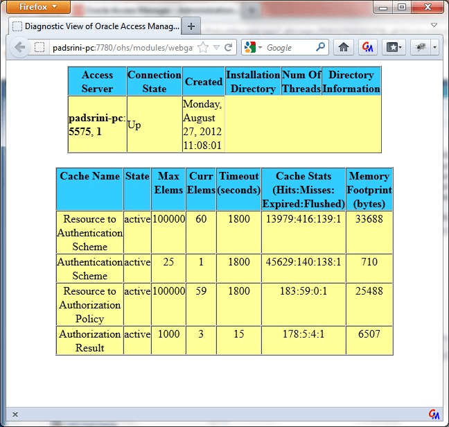Click the 'Cache Name' column header
The width and height of the screenshot is (449, 427).
(89, 189)
